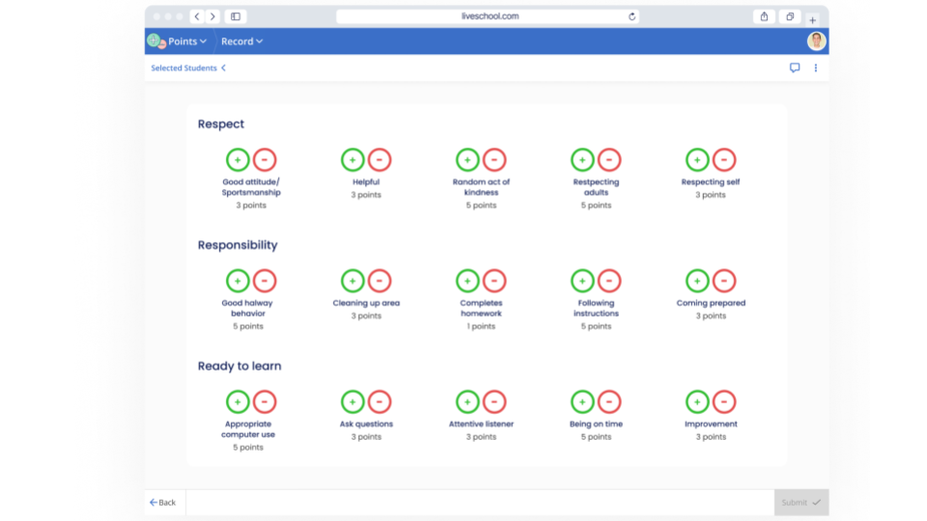Image resolution: width=927 pixels, height=521 pixels.
Task: Give plus points for Ask questions
Action: pos(352,401)
